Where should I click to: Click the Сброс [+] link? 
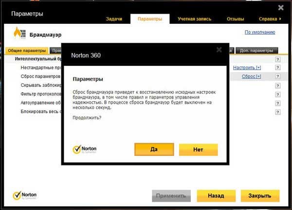click(251, 76)
